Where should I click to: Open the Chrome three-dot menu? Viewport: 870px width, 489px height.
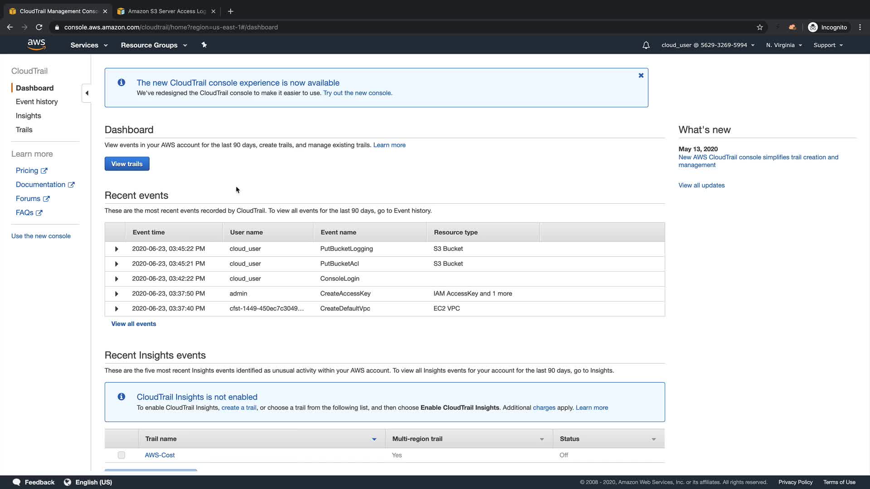860,27
